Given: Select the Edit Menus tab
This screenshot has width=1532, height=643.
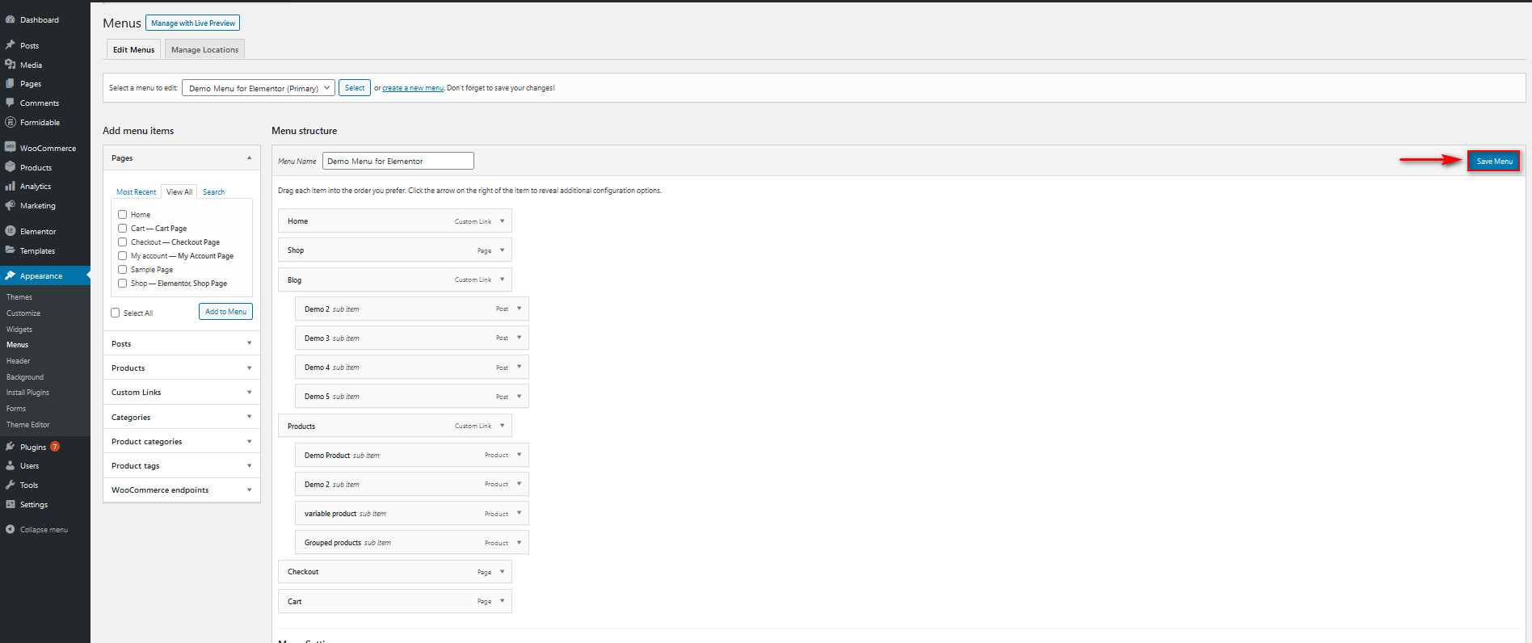Looking at the screenshot, I should pyautogui.click(x=133, y=49).
